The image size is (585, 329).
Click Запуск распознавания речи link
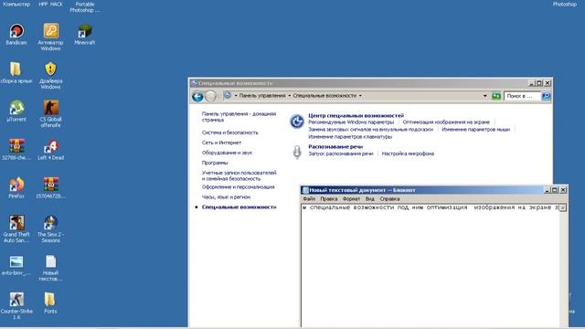click(341, 154)
